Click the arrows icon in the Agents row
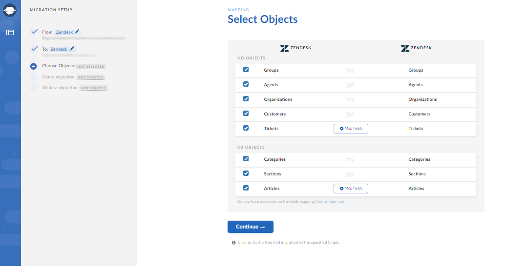The width and height of the screenshot is (505, 266). 350,85
